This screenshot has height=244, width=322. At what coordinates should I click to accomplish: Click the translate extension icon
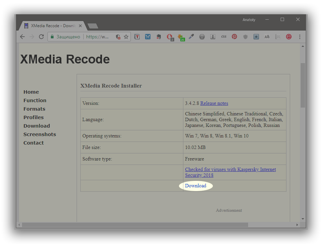267,37
